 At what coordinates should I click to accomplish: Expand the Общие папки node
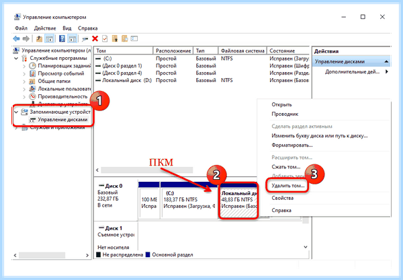point(24,81)
